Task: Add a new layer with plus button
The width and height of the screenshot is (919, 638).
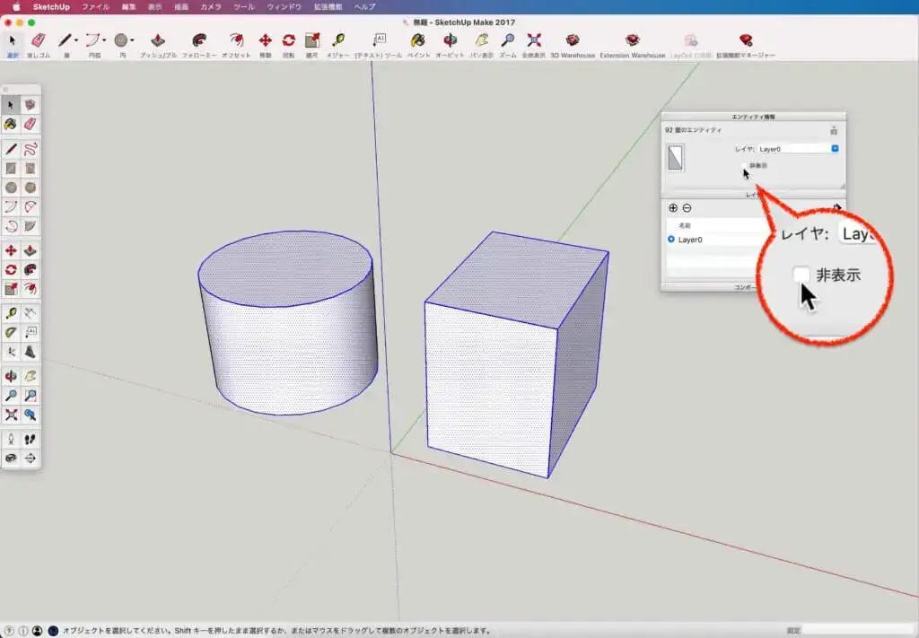Action: 673,208
